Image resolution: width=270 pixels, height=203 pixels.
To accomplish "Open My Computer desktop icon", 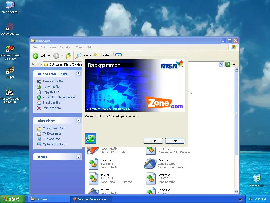I will point(10,7).
